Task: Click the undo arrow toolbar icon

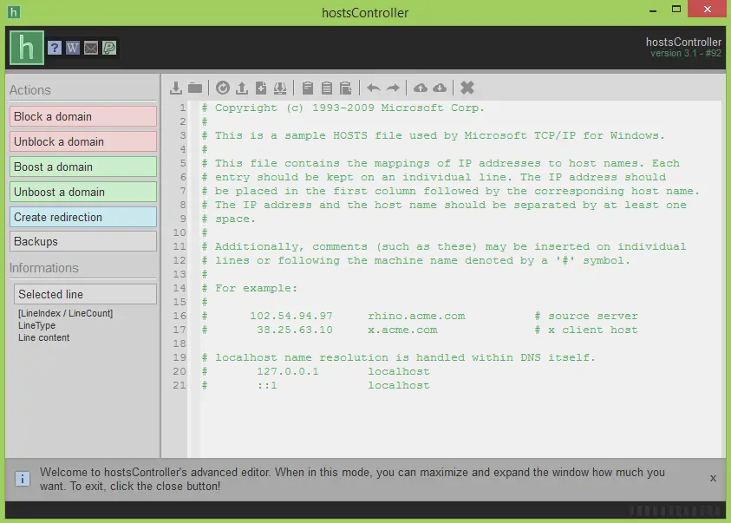Action: pyautogui.click(x=374, y=88)
